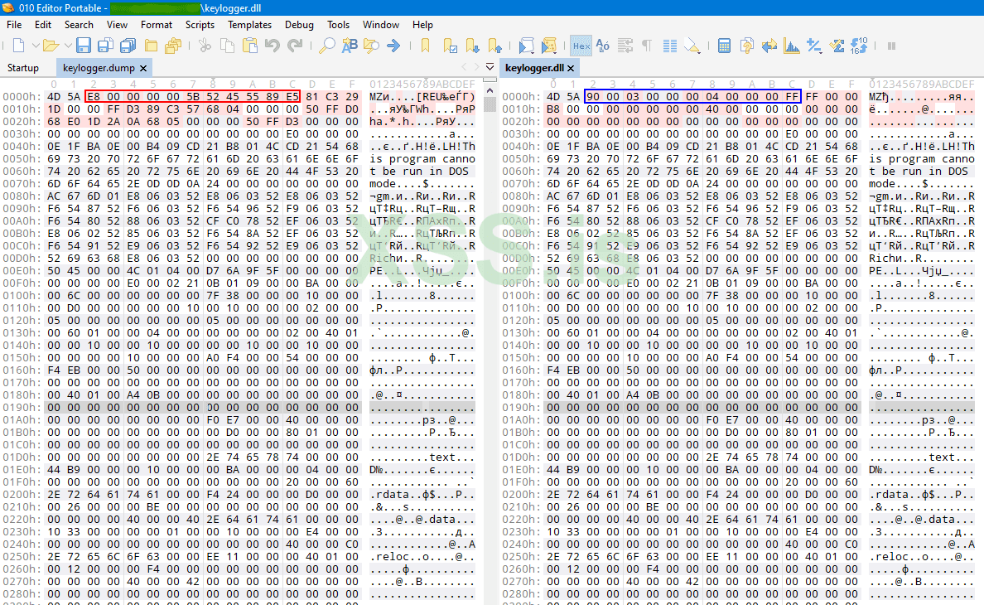
Task: Click the Cut scissors icon
Action: pos(205,46)
